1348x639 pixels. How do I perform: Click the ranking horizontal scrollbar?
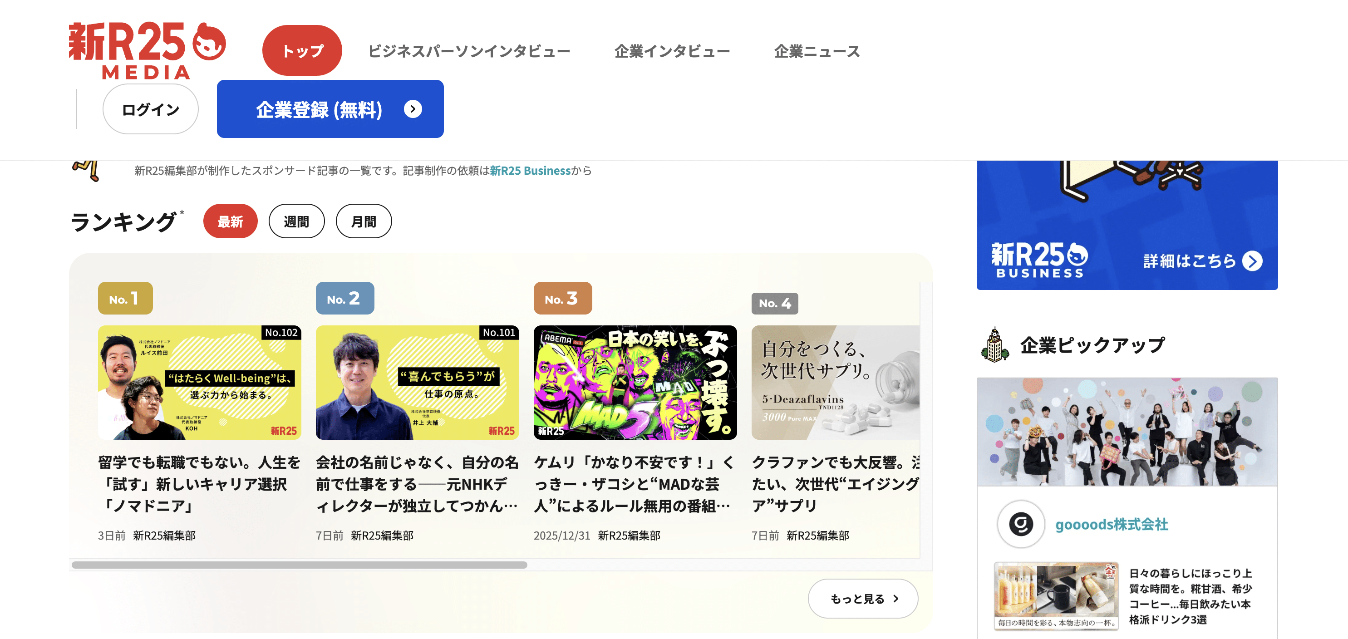299,565
